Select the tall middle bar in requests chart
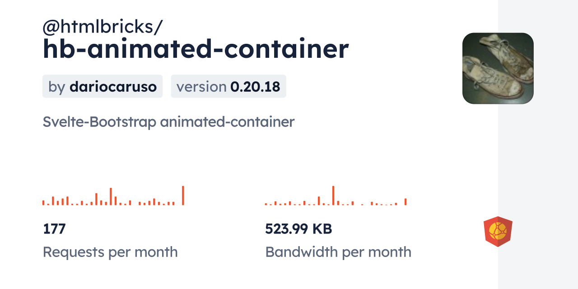The image size is (578, 289). 111,196
